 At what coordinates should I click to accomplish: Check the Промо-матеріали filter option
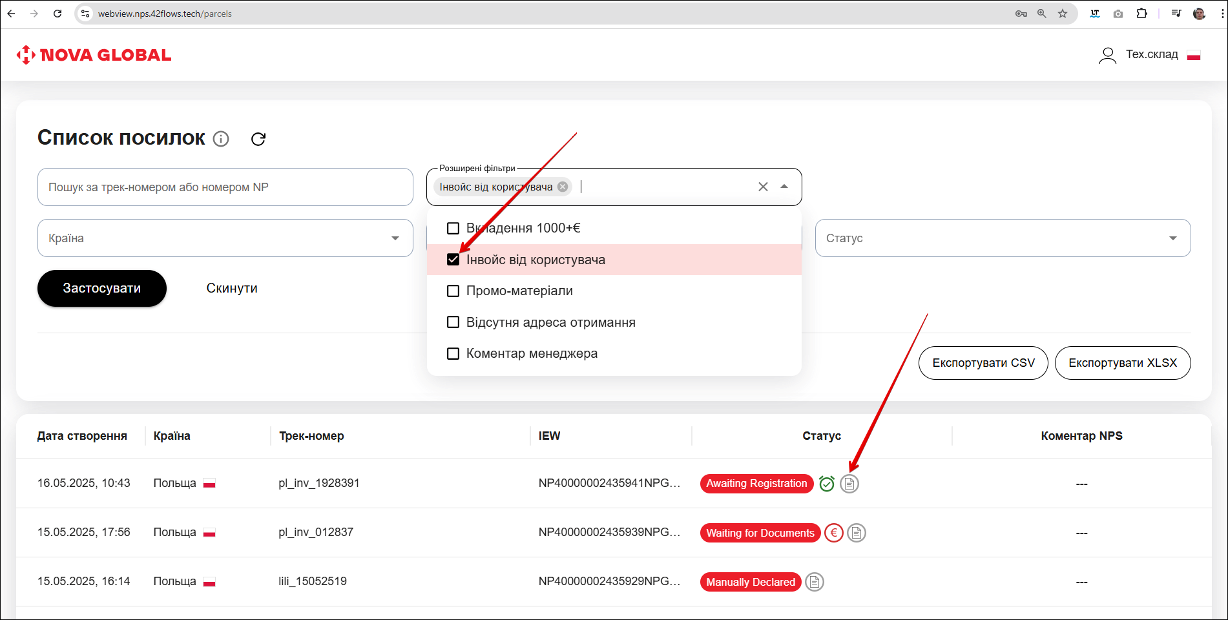click(453, 291)
